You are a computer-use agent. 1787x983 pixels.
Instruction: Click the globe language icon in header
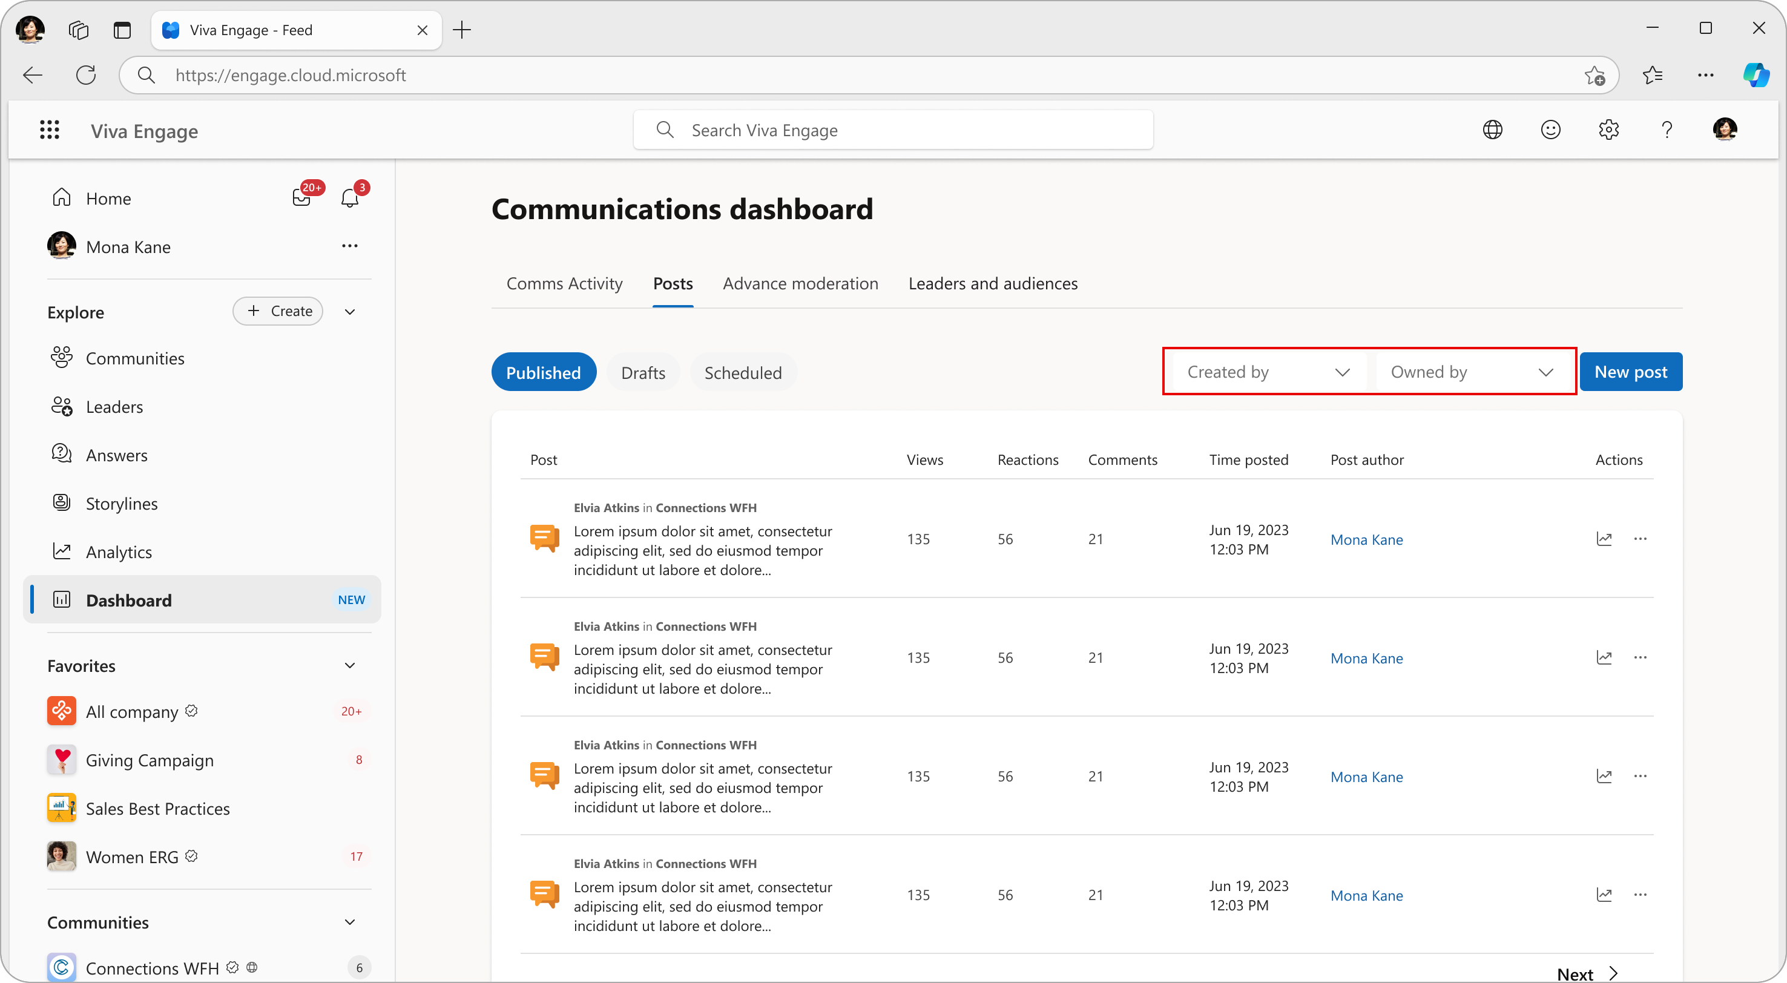click(x=1492, y=130)
